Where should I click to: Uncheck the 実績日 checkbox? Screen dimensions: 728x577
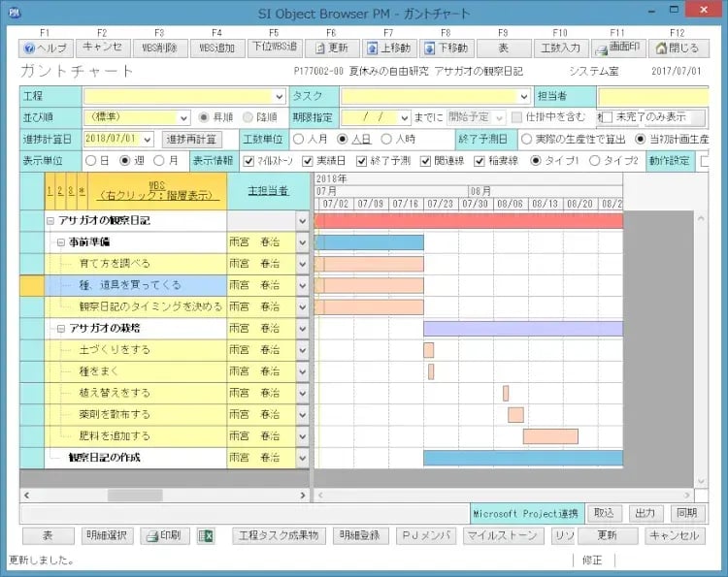(x=308, y=160)
